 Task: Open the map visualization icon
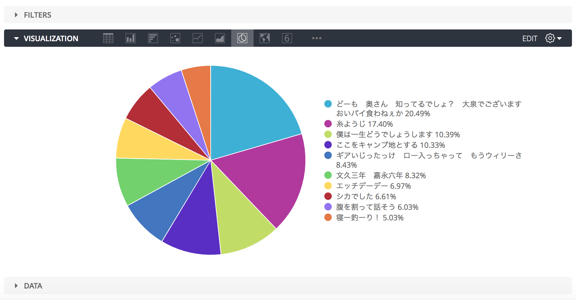coord(264,38)
